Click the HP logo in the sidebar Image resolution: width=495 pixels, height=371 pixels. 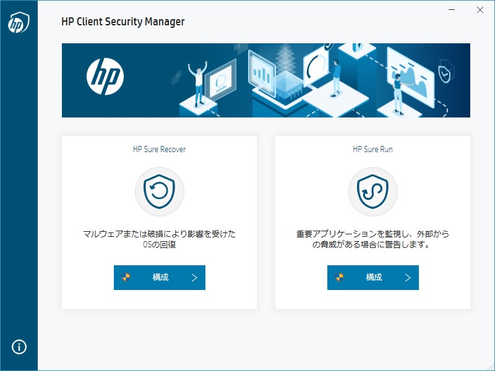pyautogui.click(x=18, y=23)
